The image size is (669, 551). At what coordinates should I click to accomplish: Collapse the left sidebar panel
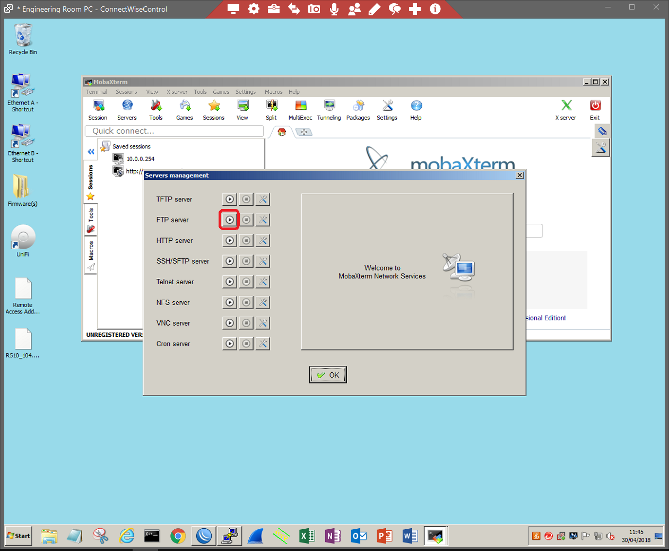click(91, 152)
